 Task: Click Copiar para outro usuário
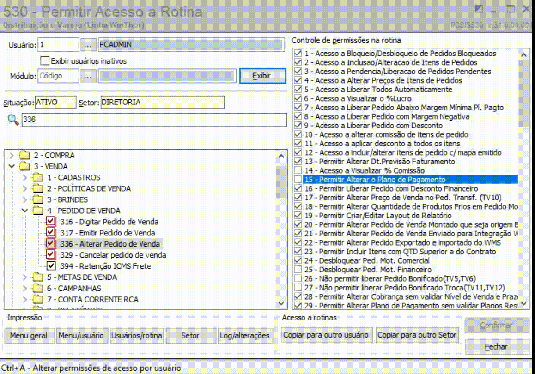(x=326, y=335)
